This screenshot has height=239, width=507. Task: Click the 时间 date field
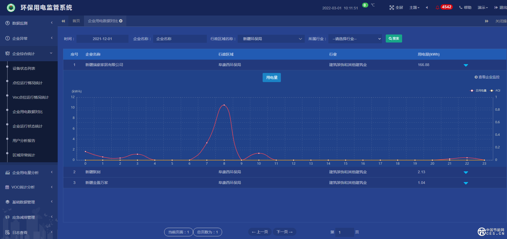click(x=102, y=39)
